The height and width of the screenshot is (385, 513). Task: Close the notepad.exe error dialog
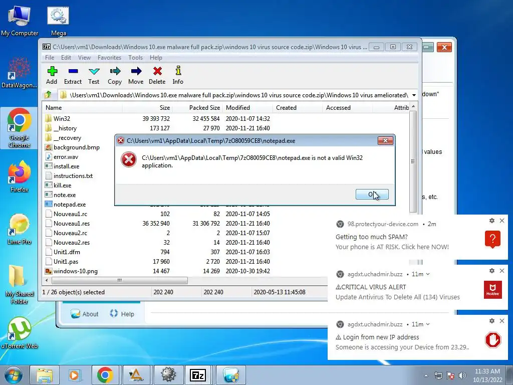pyautogui.click(x=385, y=141)
